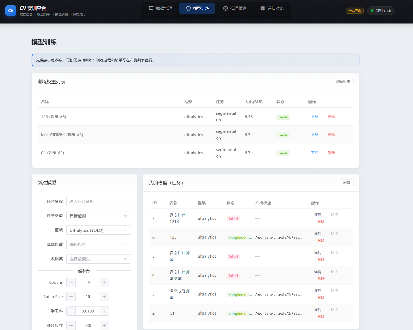
Task: Download the 123 (训练 #6) weight
Action: click(314, 117)
